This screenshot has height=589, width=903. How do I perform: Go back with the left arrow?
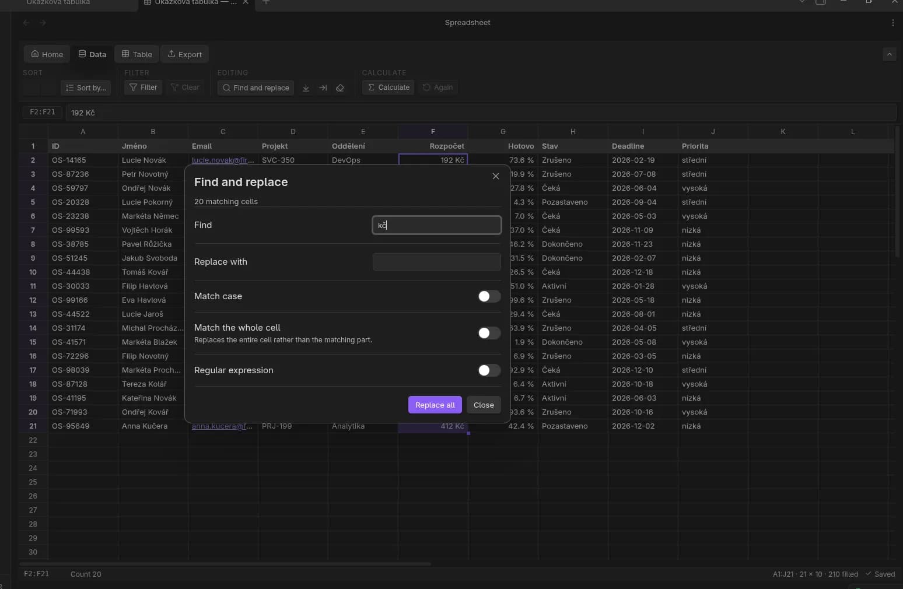[x=26, y=23]
